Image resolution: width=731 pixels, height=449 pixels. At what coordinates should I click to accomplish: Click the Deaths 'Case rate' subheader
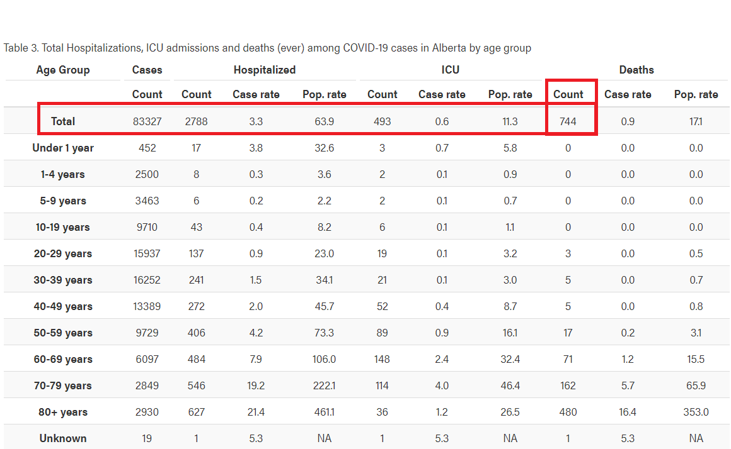(628, 94)
